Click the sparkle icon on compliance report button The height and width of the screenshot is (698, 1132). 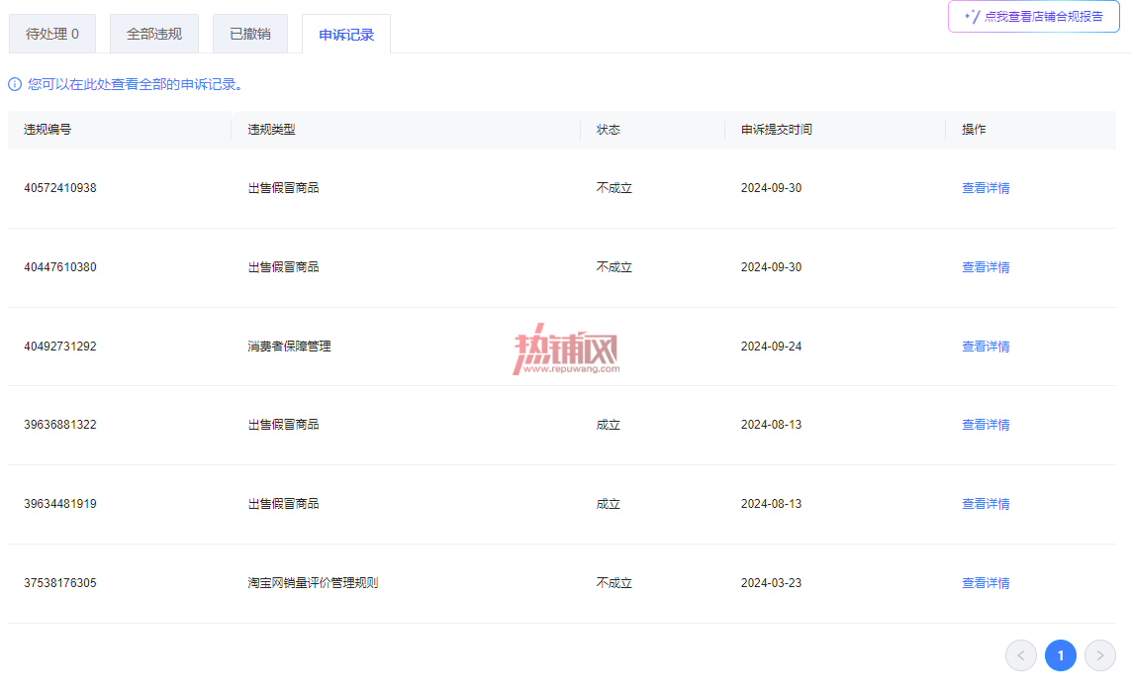click(x=973, y=17)
